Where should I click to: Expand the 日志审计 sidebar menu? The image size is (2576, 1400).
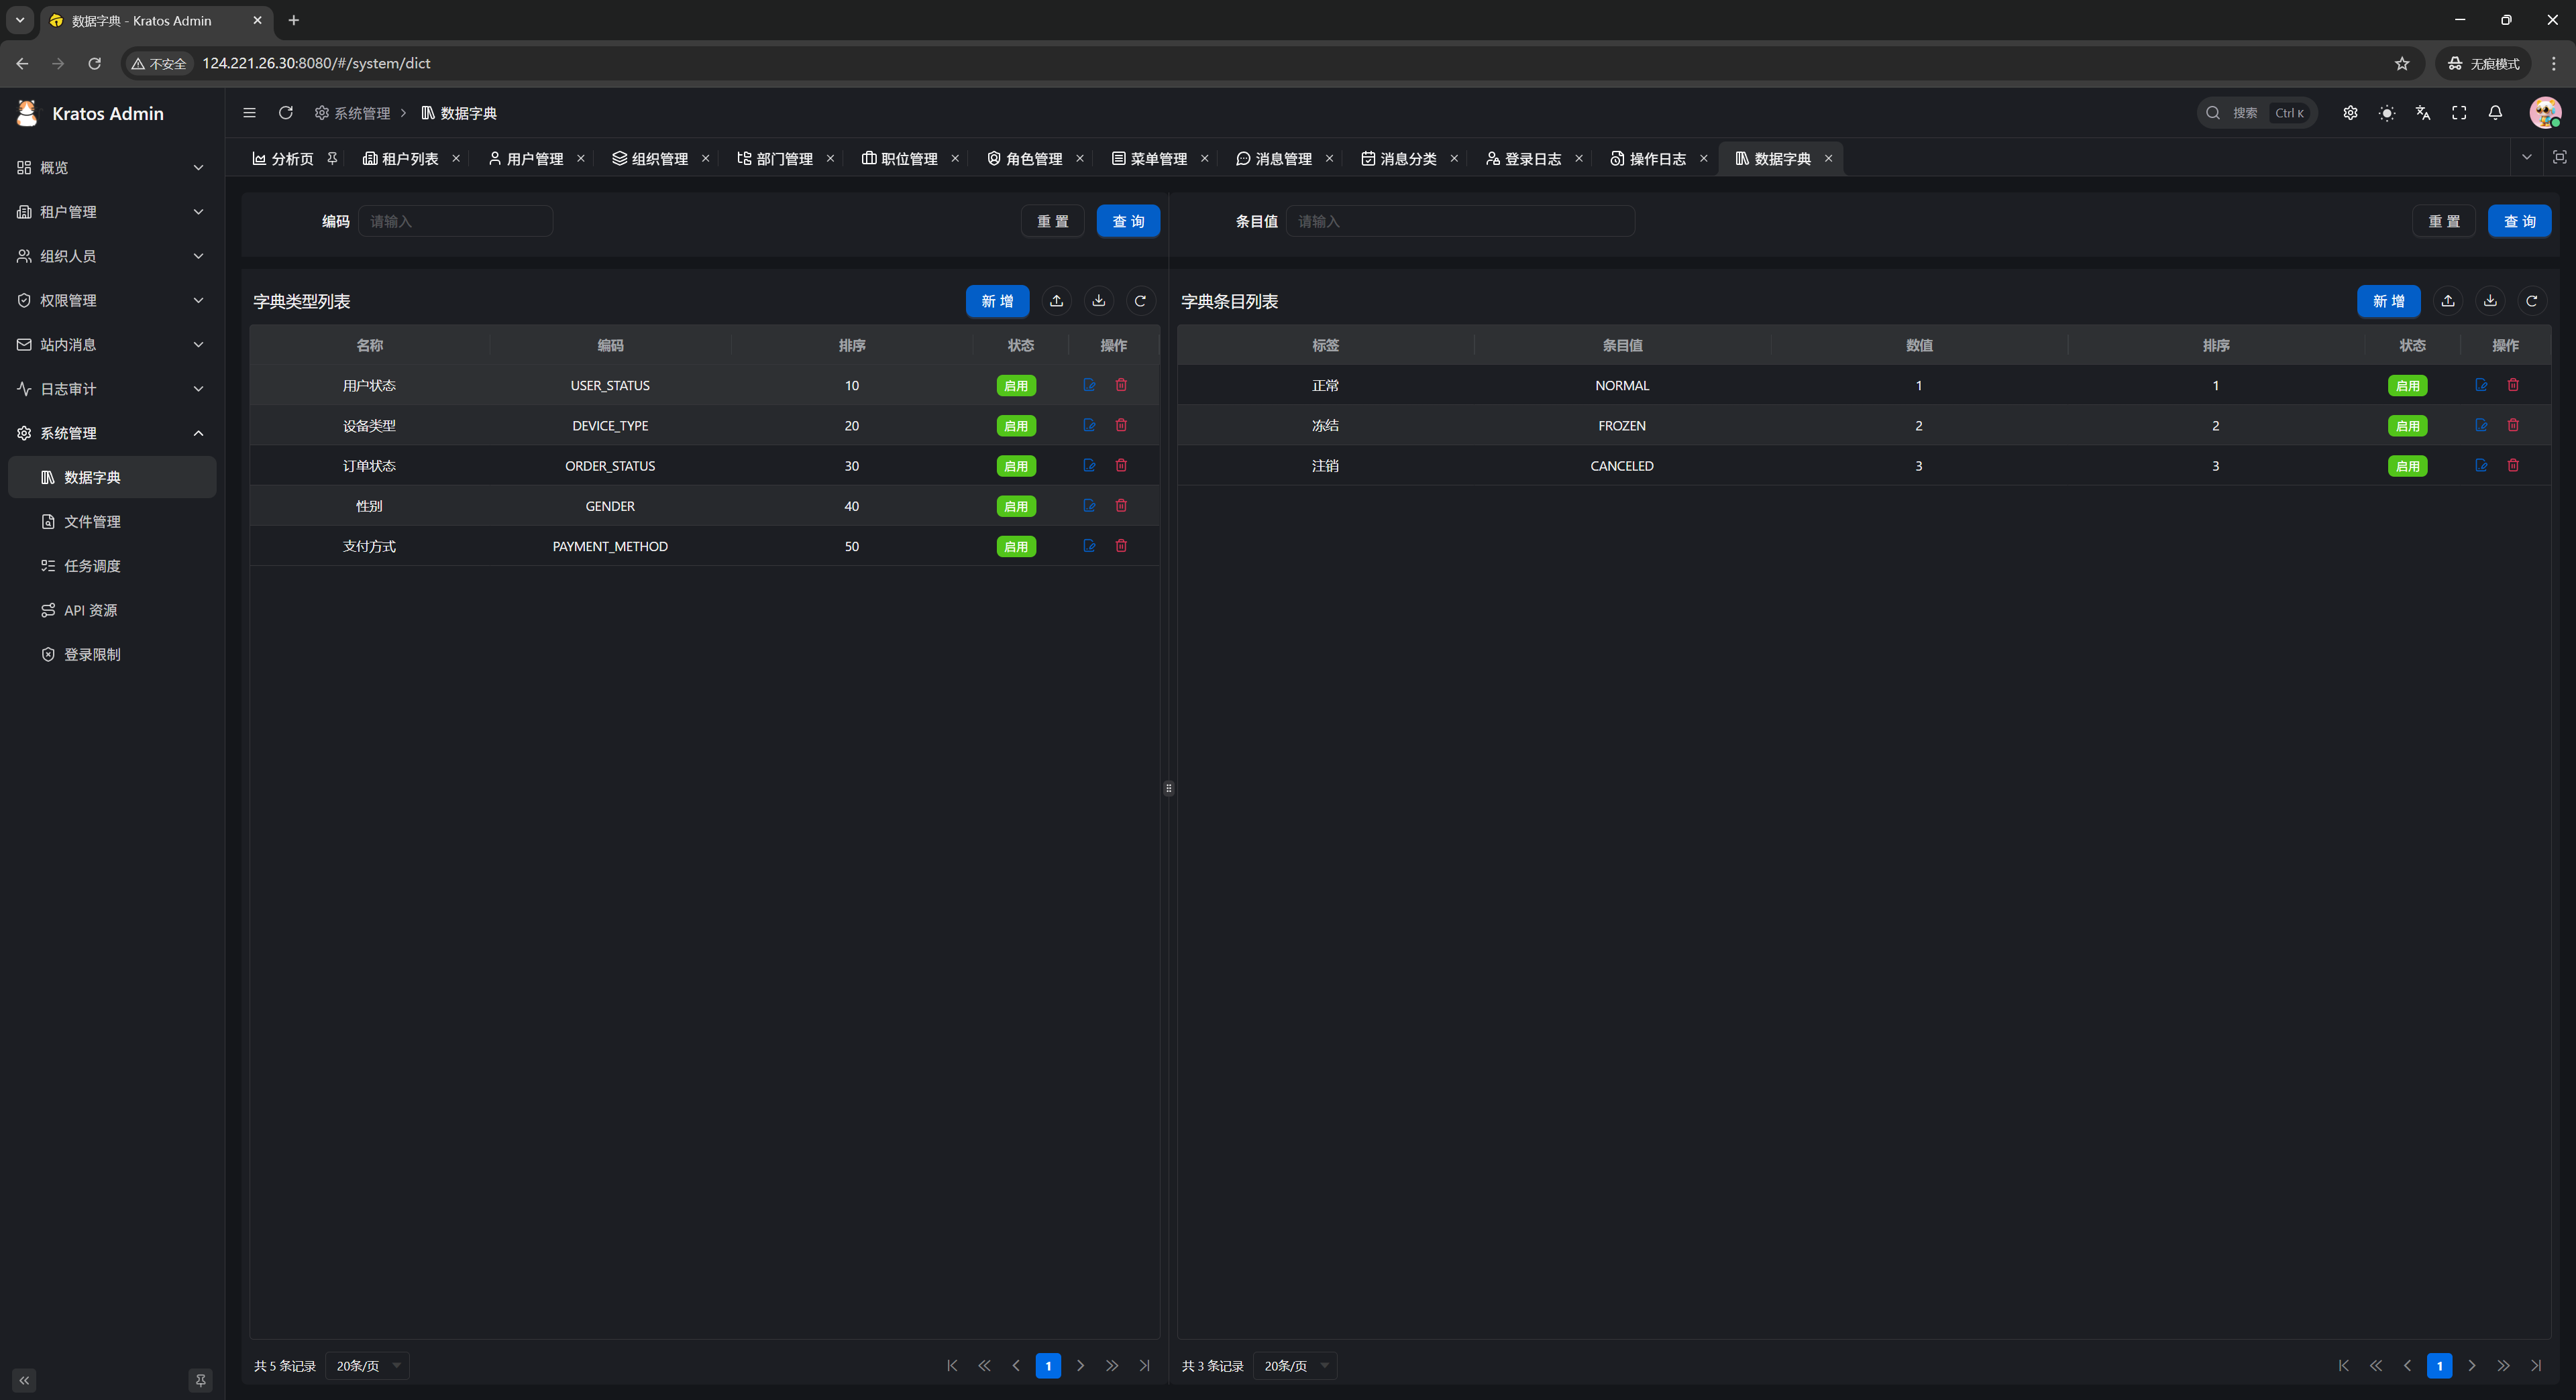click(112, 389)
